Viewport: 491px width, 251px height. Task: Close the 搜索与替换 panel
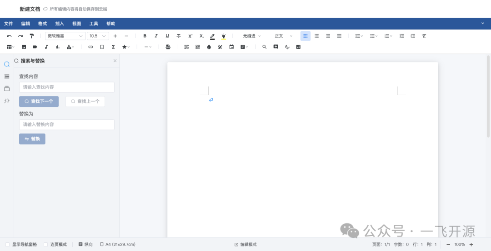click(x=115, y=61)
